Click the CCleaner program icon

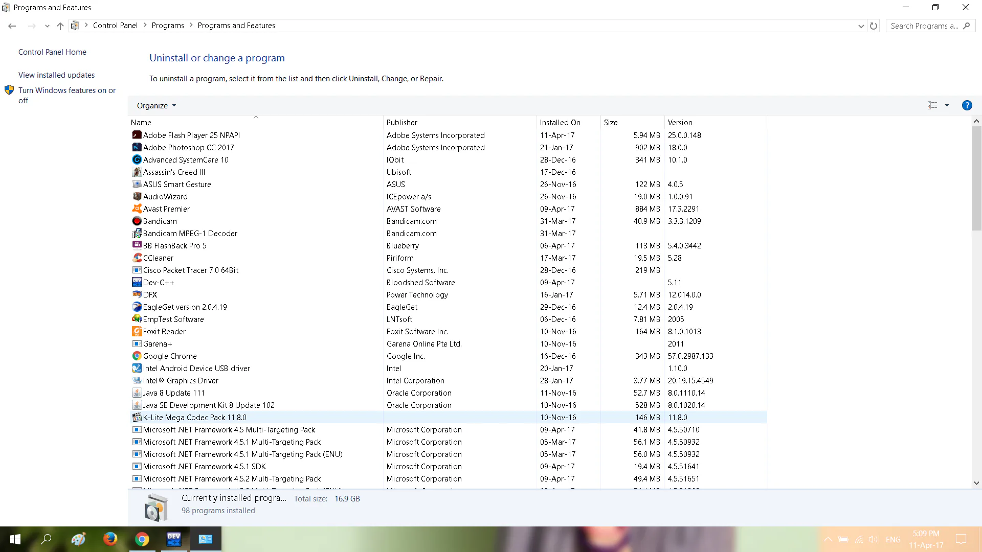tap(137, 258)
